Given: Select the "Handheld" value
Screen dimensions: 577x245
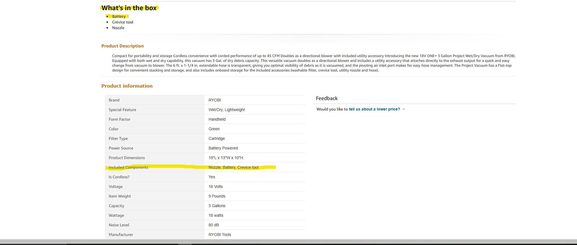Looking at the screenshot, I should 217,119.
